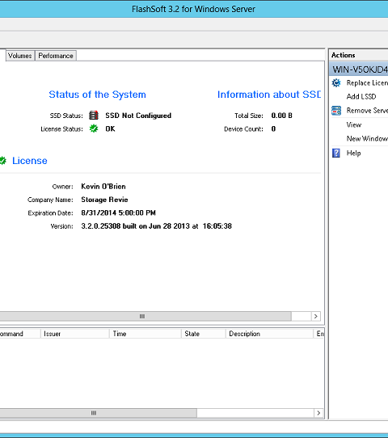Click the lower horizontal scrollbar thumb

point(99,413)
